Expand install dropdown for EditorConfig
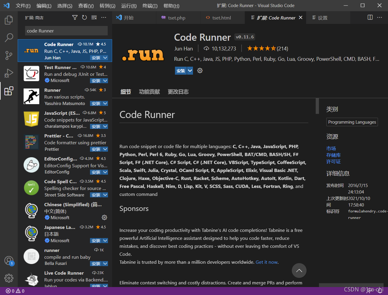This screenshot has height=295, width=388. [105, 172]
